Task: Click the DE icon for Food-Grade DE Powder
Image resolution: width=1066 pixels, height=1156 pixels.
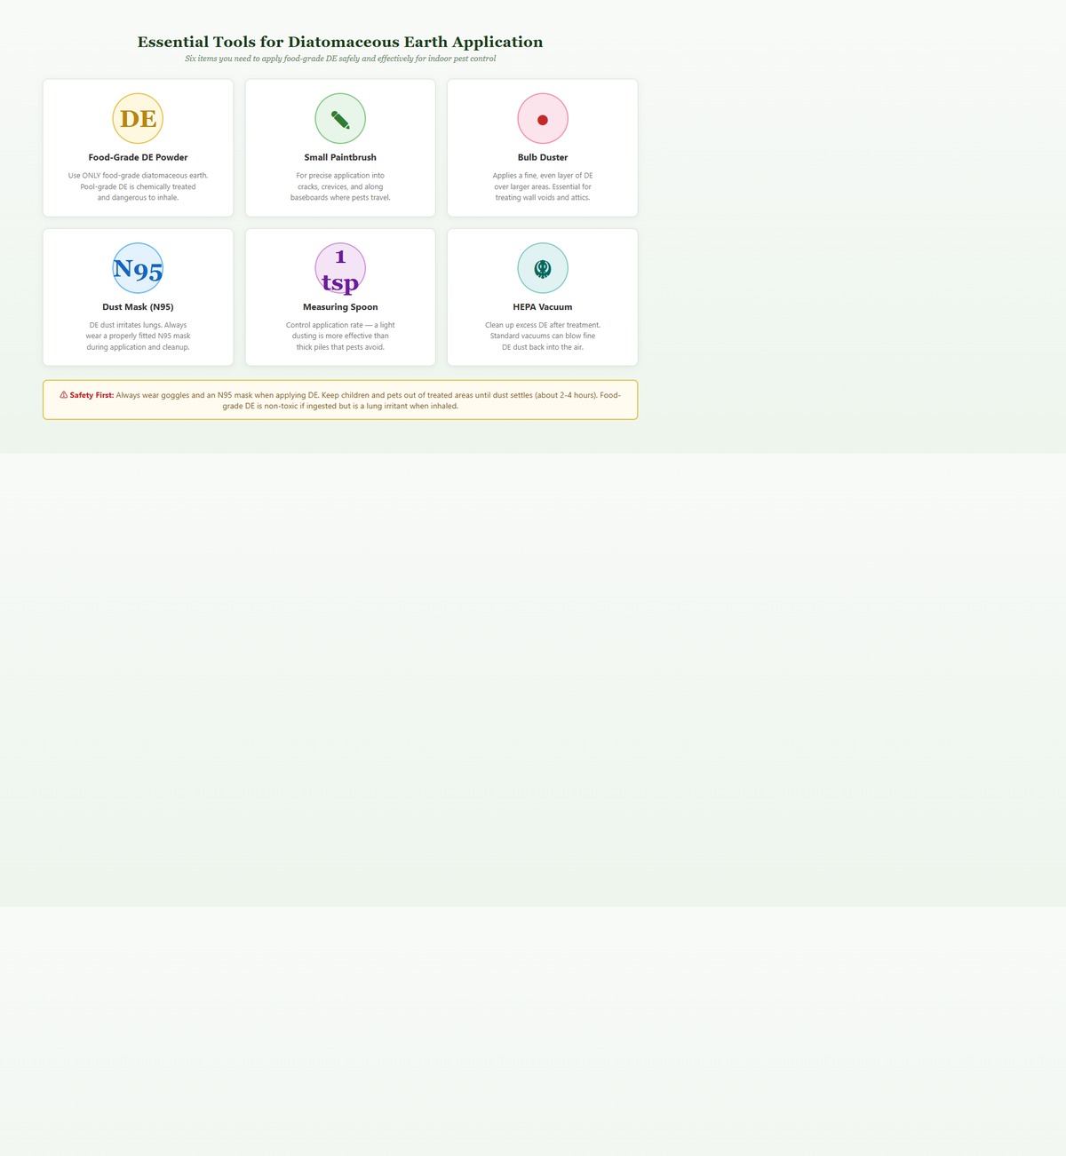Action: 138,118
